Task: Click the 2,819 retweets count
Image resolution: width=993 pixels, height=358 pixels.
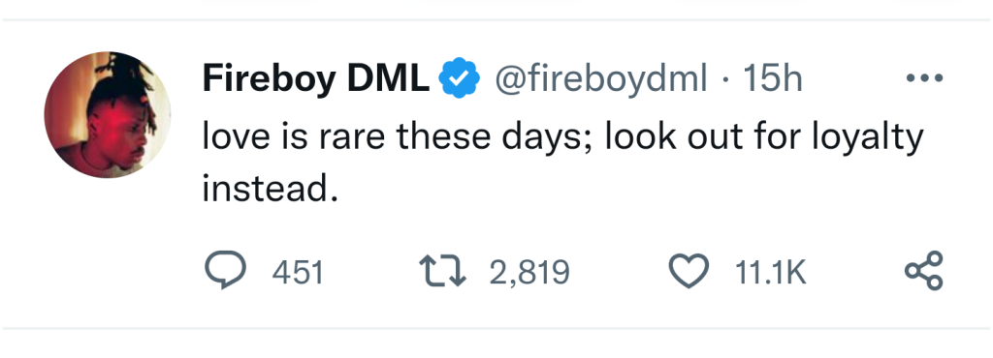Action: 529,274
